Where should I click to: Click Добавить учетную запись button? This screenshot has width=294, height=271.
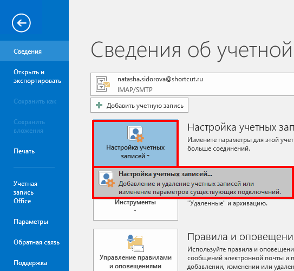[139, 105]
